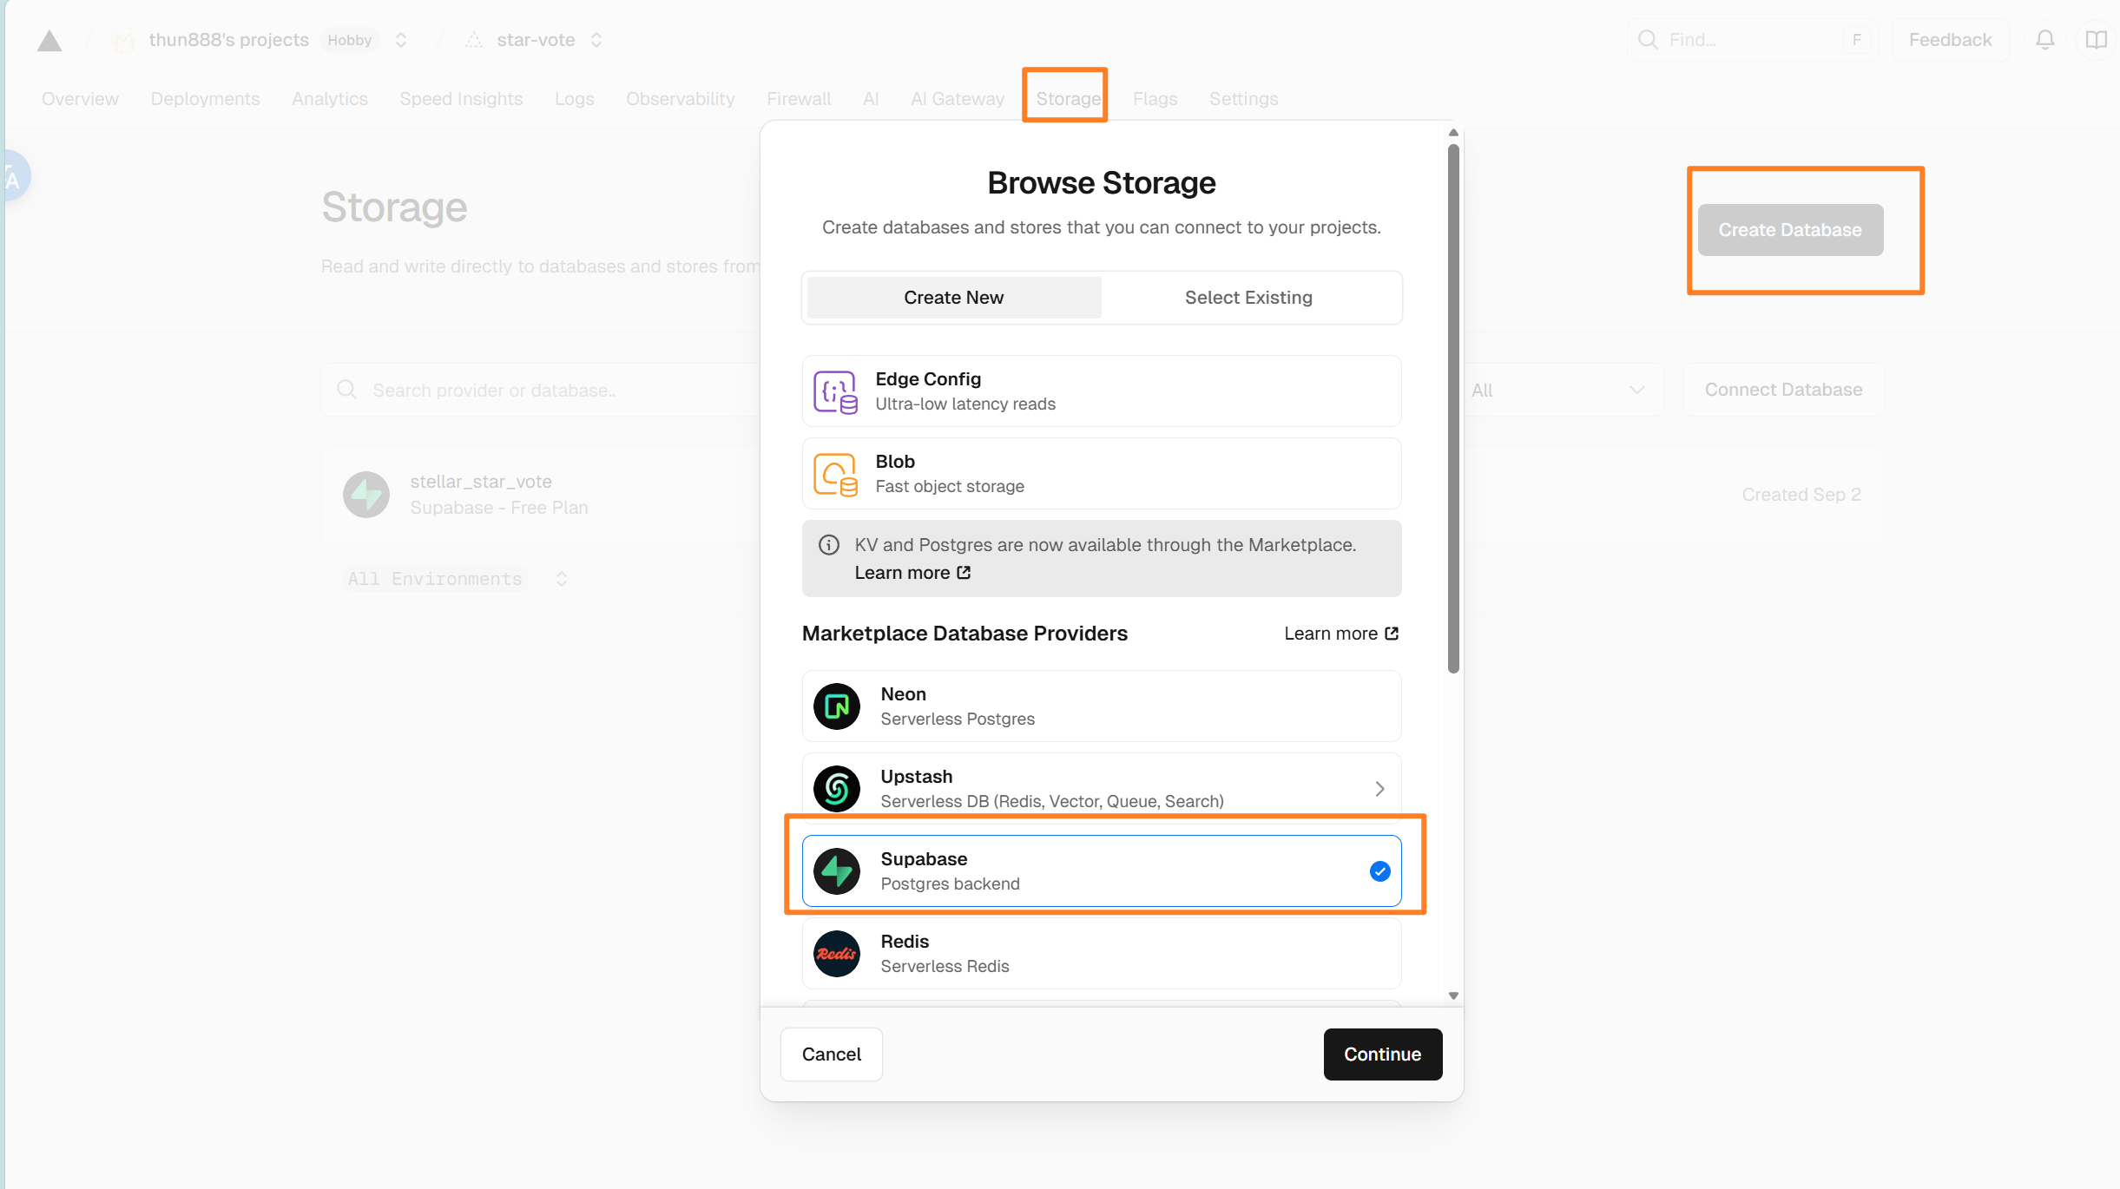
Task: Select the Edge Config storage option
Action: (x=1102, y=391)
